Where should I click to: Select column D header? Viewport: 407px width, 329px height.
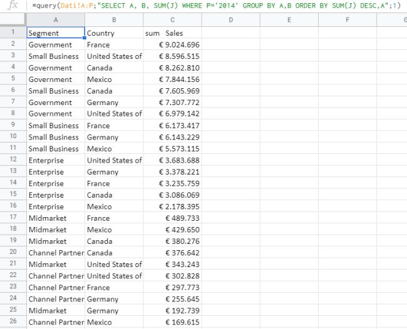coord(230,20)
